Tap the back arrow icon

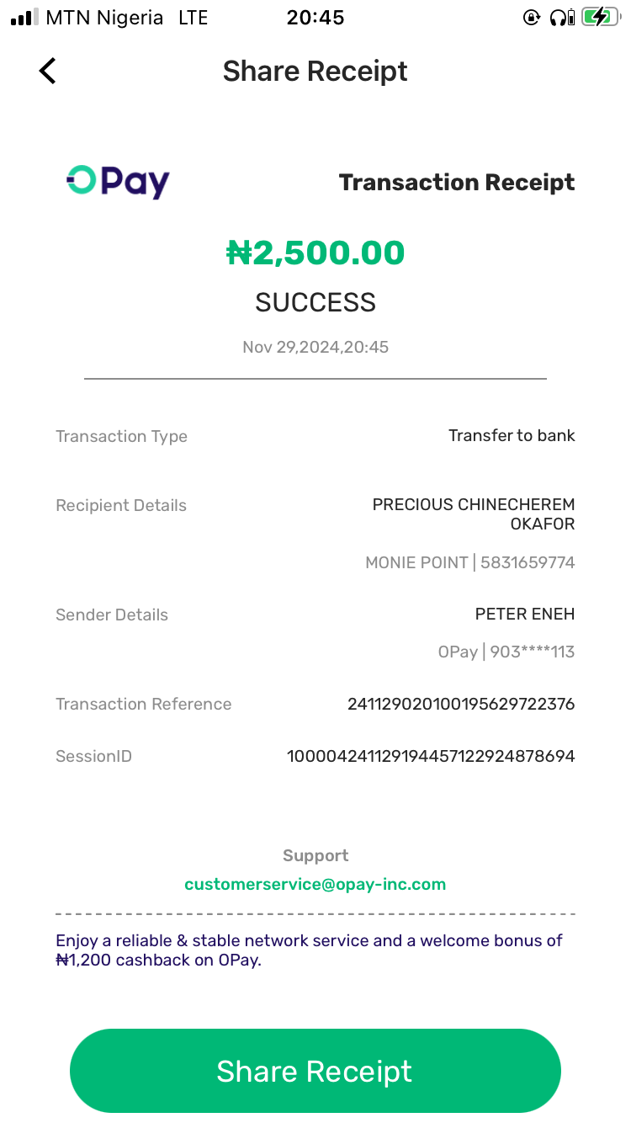pos(48,71)
